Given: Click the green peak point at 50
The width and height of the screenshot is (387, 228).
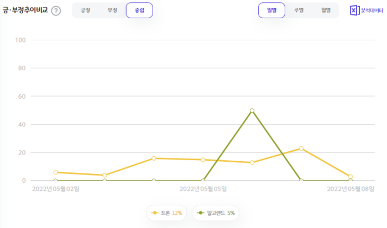Looking at the screenshot, I should coord(252,110).
